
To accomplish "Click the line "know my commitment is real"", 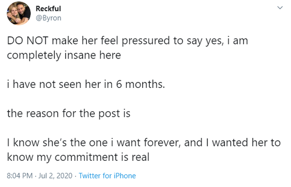I will pyautogui.click(x=78, y=158).
